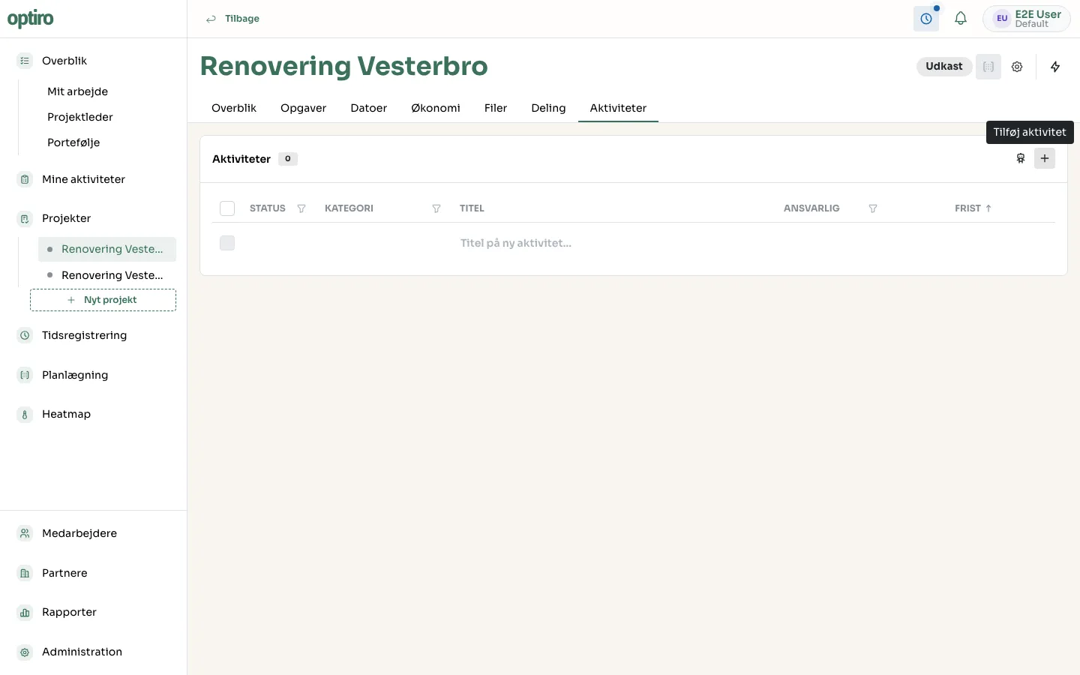This screenshot has width=1080, height=675.
Task: Select the Overblik tab under project title
Action: pyautogui.click(x=234, y=108)
